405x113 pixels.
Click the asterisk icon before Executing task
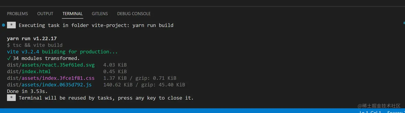click(11, 25)
